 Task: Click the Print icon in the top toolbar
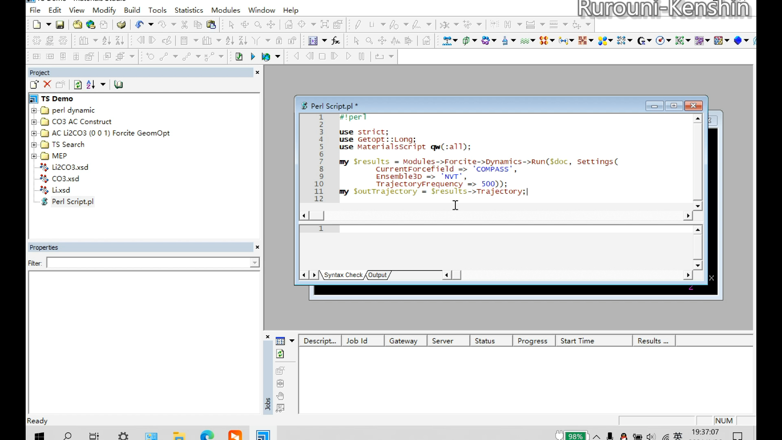click(121, 25)
